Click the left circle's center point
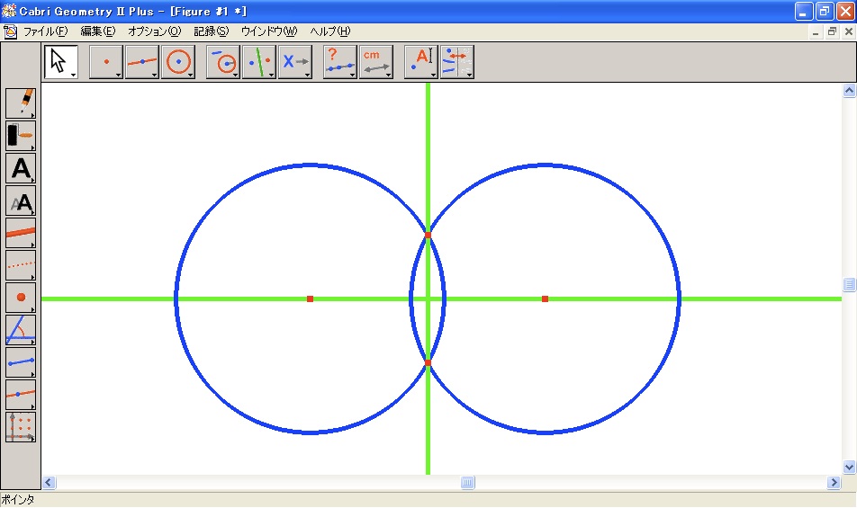Image resolution: width=857 pixels, height=508 pixels. pyautogui.click(x=310, y=299)
